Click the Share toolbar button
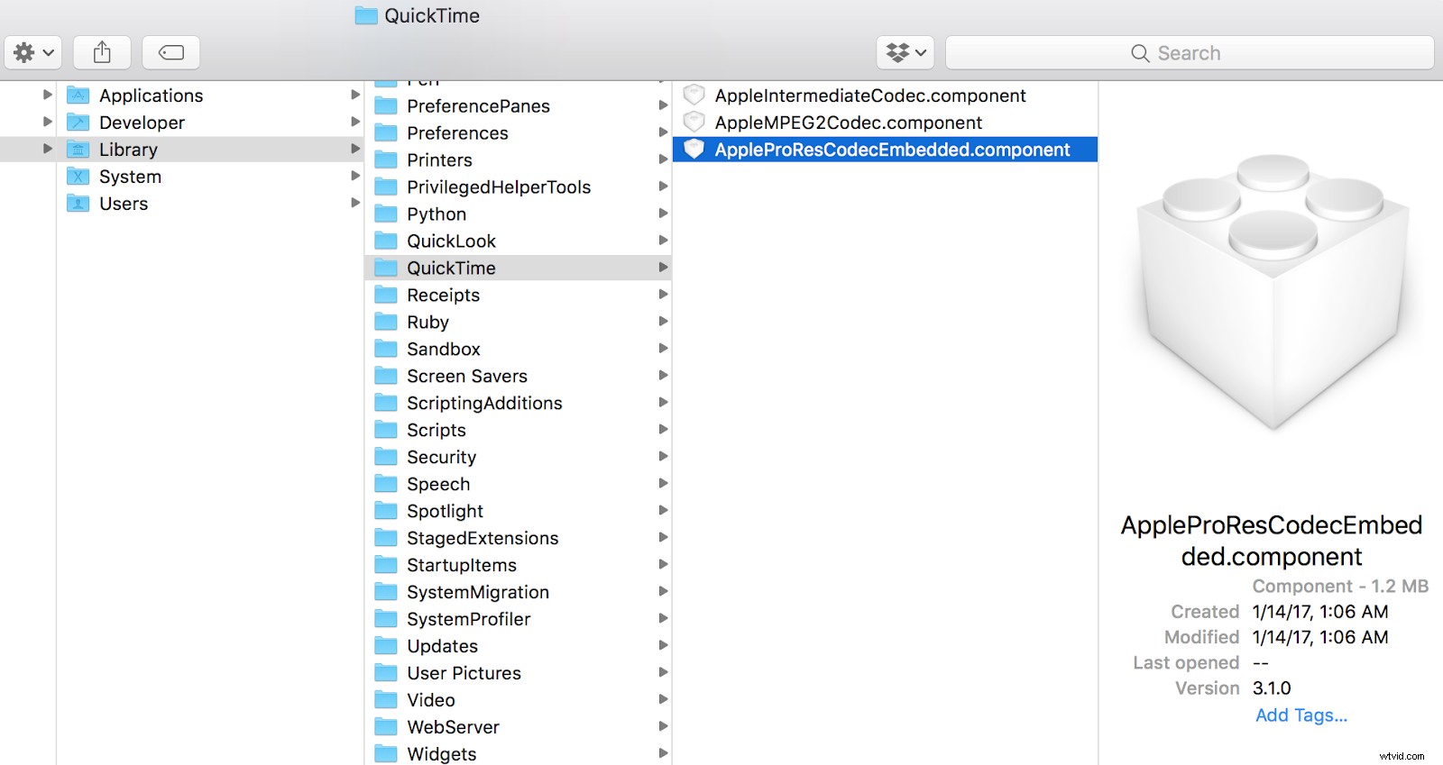The width and height of the screenshot is (1443, 765). [102, 53]
